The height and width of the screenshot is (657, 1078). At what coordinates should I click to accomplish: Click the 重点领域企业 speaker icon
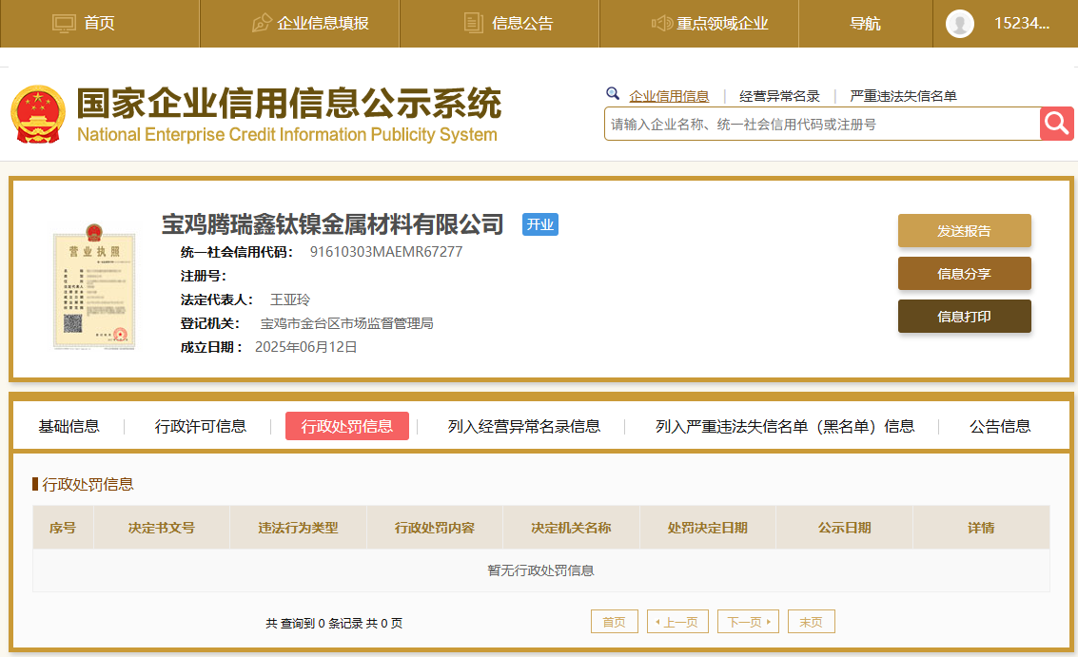click(x=662, y=24)
